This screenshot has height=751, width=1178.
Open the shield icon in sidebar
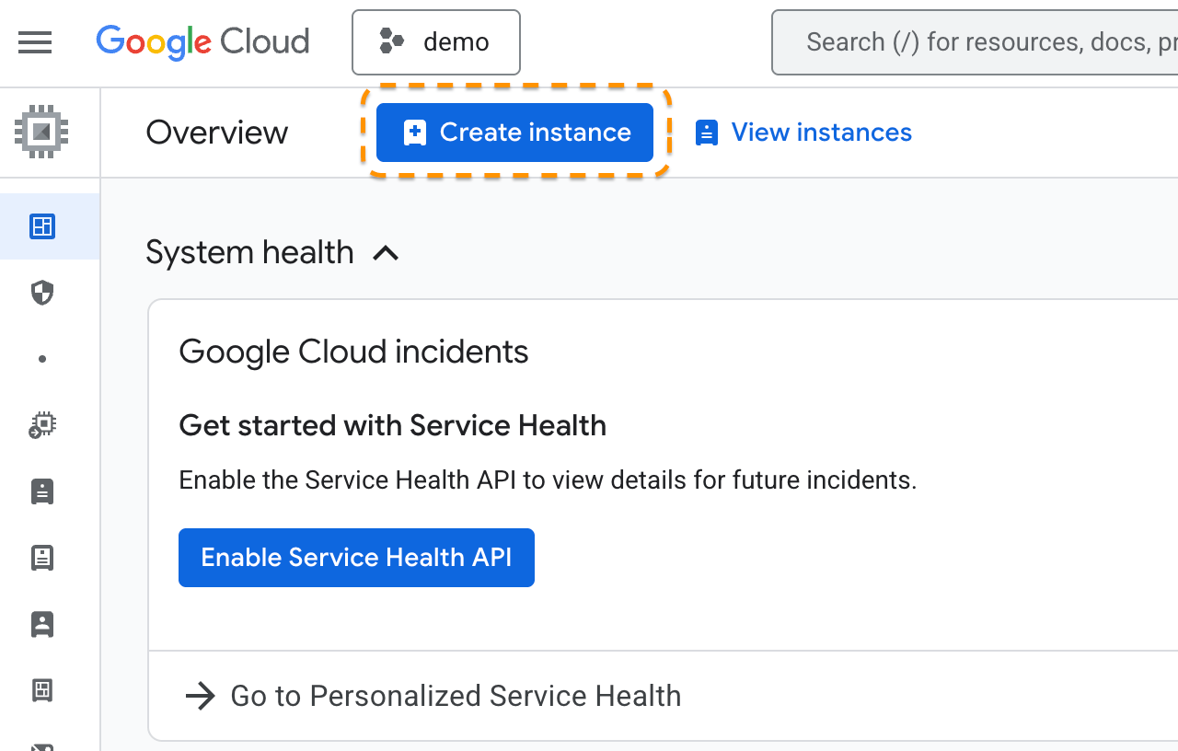point(42,294)
